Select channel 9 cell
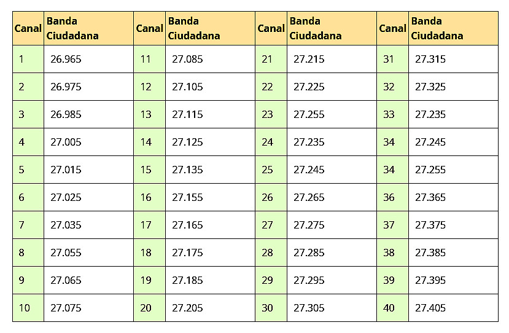 [x=21, y=280]
